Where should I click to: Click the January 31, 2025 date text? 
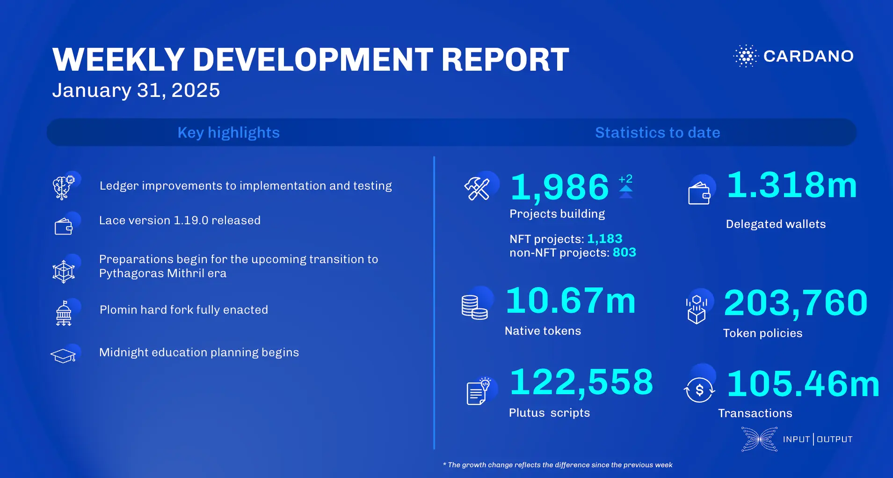137,90
